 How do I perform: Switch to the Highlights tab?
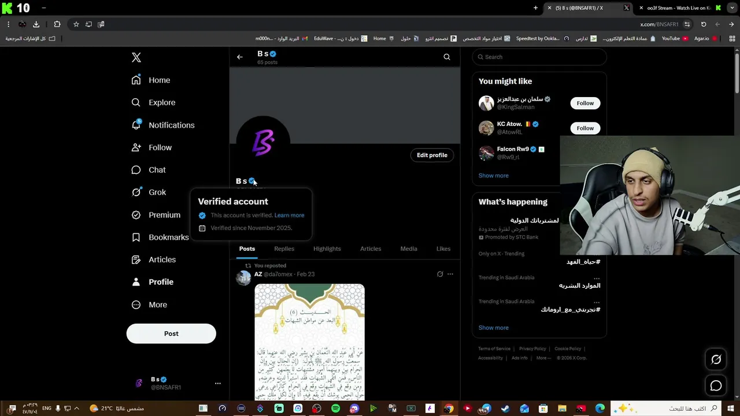[327, 249]
